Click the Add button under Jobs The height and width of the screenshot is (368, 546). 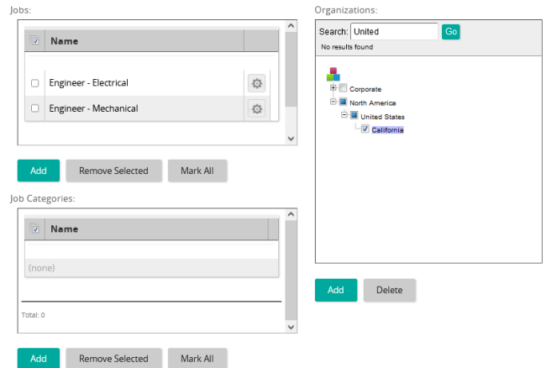point(39,171)
